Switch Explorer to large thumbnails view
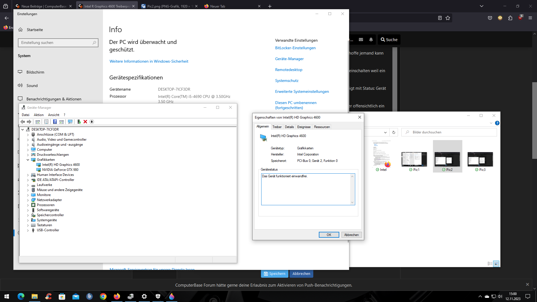Image resolution: width=537 pixels, height=302 pixels. pyautogui.click(x=496, y=264)
